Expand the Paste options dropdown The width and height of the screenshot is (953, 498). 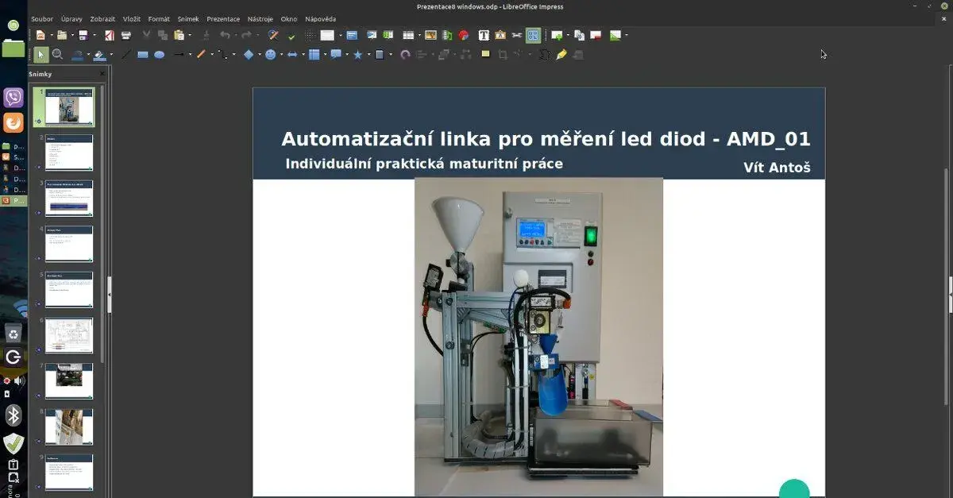[190, 35]
